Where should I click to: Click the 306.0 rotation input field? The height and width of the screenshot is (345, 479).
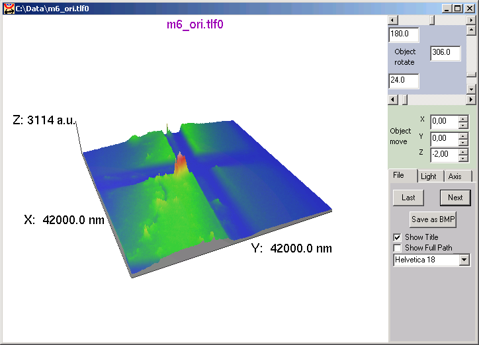click(445, 54)
